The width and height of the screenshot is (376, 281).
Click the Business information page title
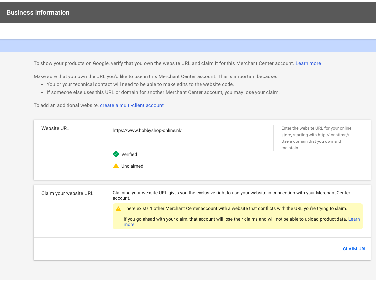click(x=38, y=12)
